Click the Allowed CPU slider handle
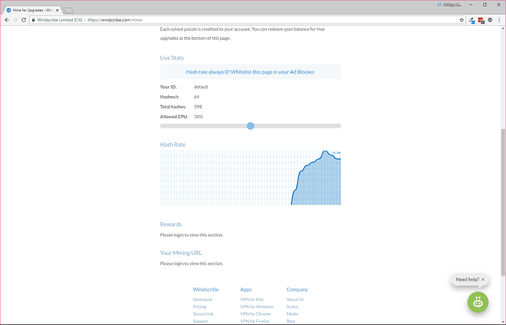506x325 pixels. click(250, 126)
